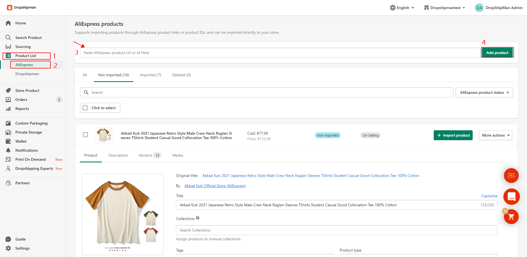Switch to the All tab
This screenshot has width=527, height=257.
pyautogui.click(x=85, y=75)
